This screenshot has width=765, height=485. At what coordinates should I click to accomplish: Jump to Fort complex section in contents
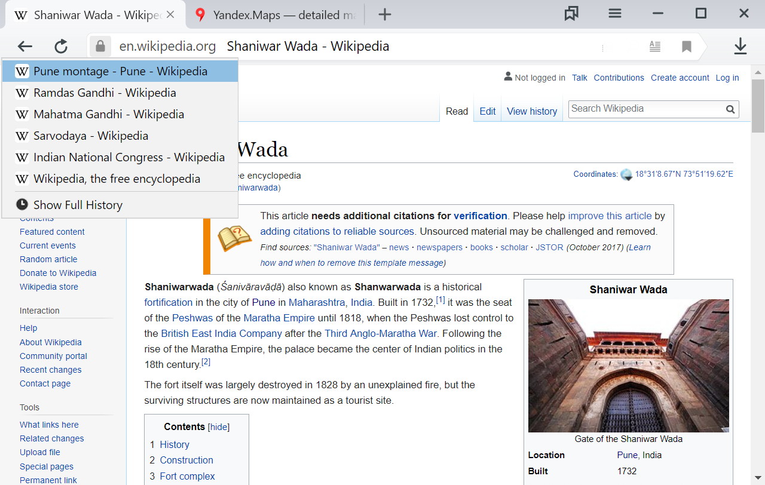click(187, 476)
